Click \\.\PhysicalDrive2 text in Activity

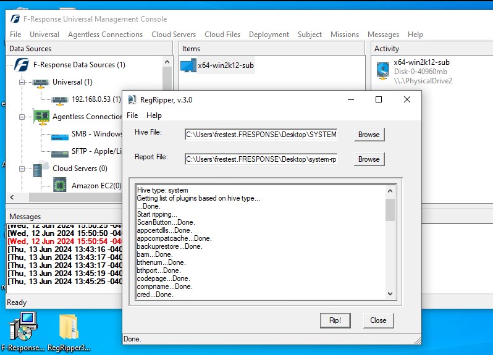pyautogui.click(x=423, y=81)
